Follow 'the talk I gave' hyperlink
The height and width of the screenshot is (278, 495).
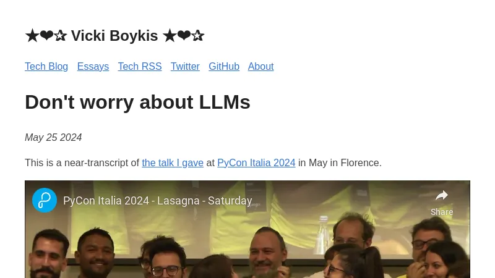coord(173,163)
